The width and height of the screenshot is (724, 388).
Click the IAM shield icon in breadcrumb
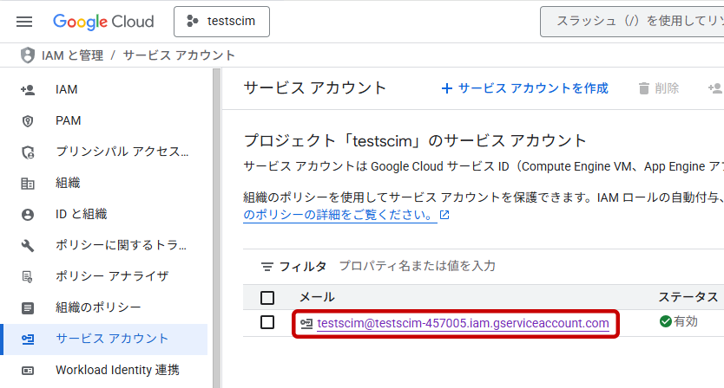coord(28,55)
